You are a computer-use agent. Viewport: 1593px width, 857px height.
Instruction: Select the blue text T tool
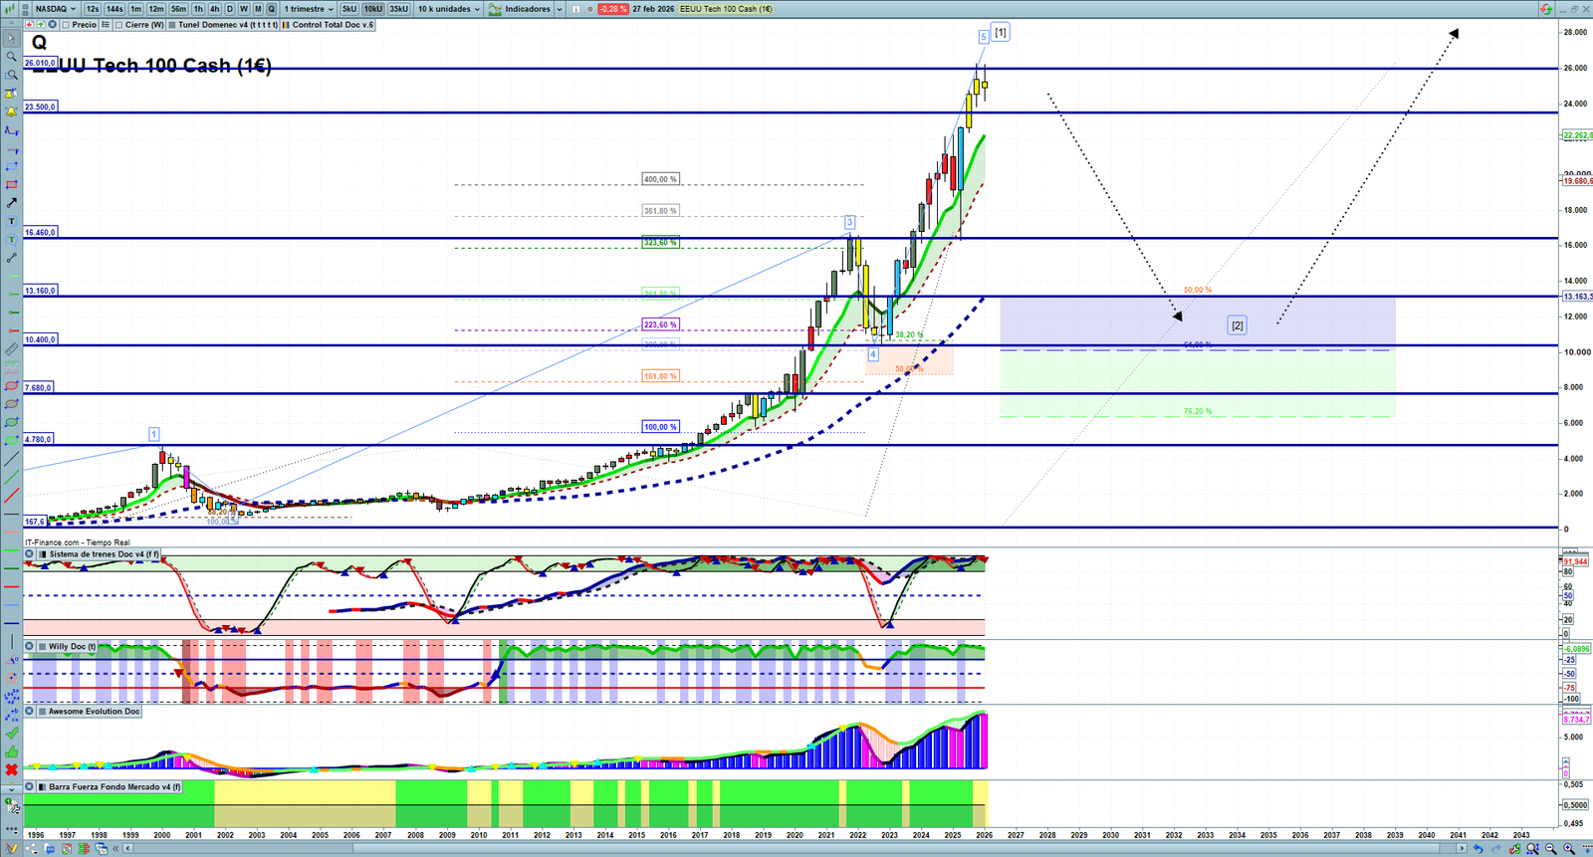(x=12, y=221)
